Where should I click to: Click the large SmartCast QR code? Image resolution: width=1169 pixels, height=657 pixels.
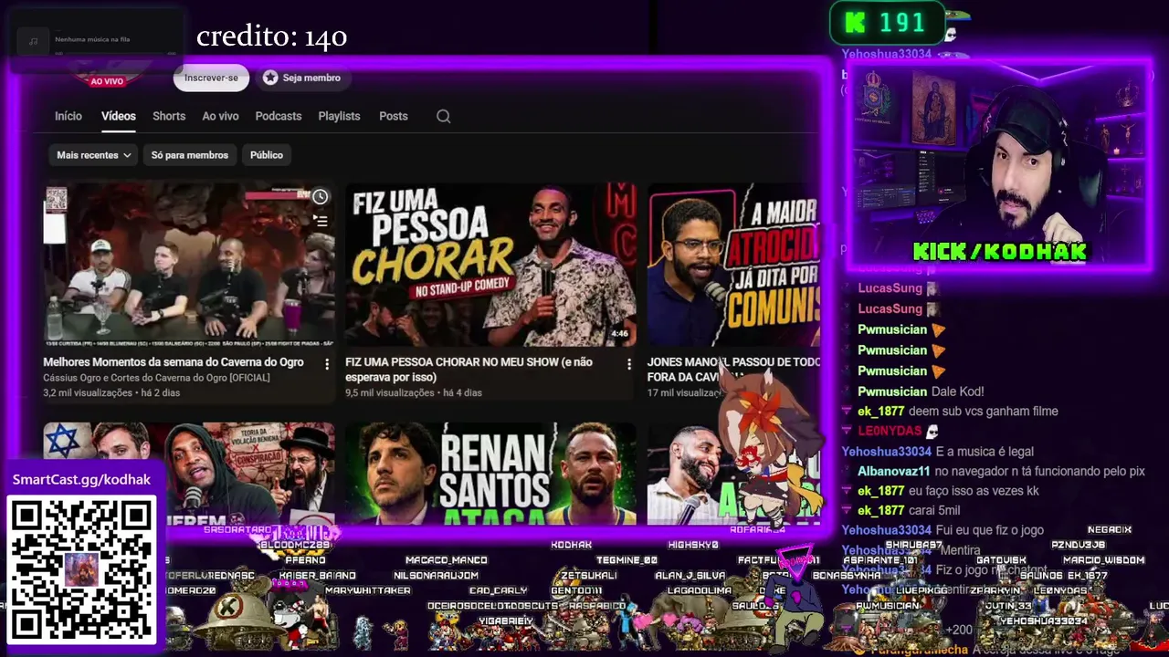click(81, 570)
